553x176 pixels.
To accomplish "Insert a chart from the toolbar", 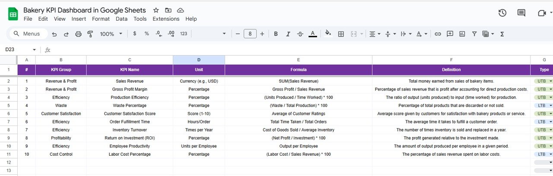I will [462, 34].
